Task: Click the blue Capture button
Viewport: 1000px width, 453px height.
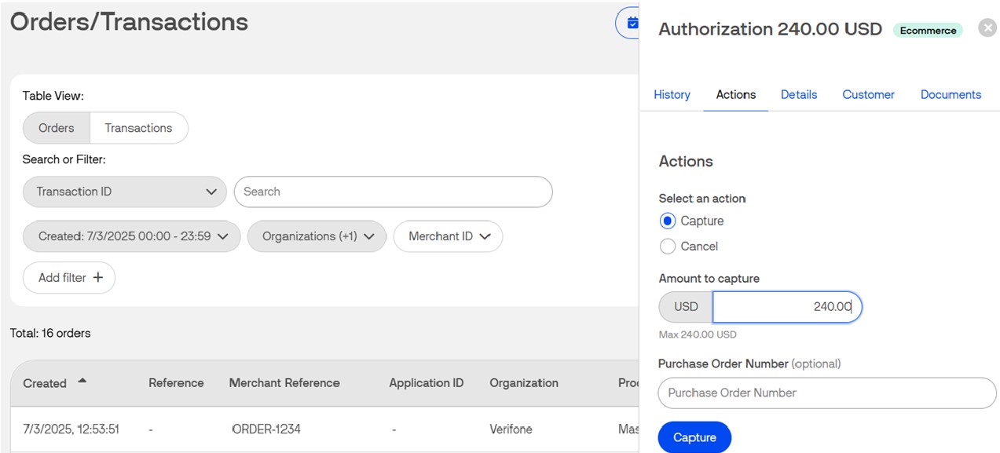Action: point(694,437)
